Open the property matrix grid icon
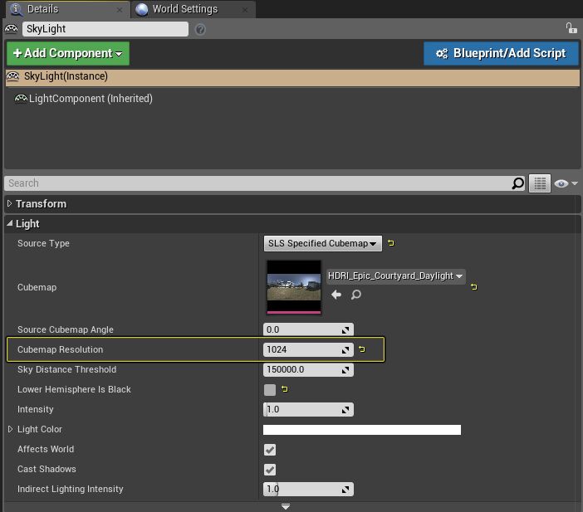Screen dimensions: 583x512 (x=540, y=183)
